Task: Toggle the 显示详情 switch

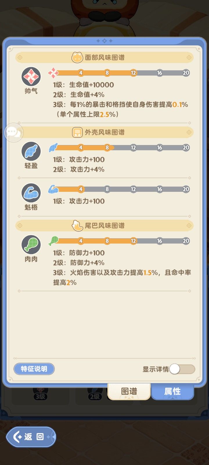Action: (182, 369)
